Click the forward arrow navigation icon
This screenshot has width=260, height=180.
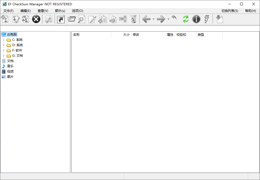point(161,19)
